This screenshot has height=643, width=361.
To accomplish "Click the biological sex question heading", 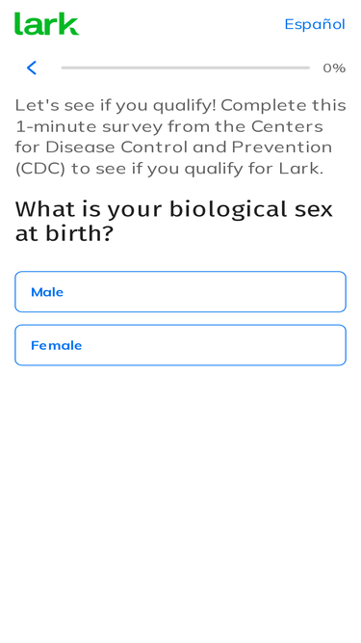I will point(174,221).
